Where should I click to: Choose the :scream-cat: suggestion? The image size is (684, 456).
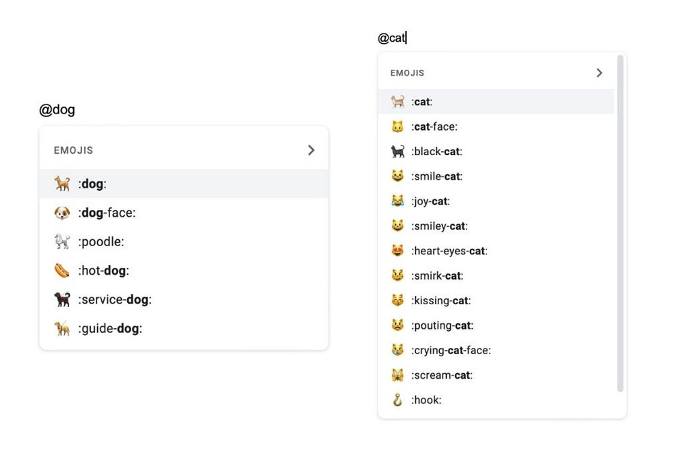click(441, 375)
